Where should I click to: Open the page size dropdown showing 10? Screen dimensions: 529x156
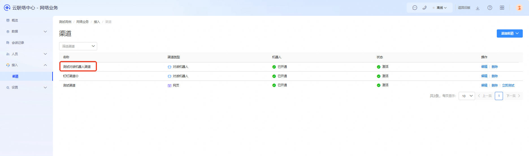(x=467, y=96)
